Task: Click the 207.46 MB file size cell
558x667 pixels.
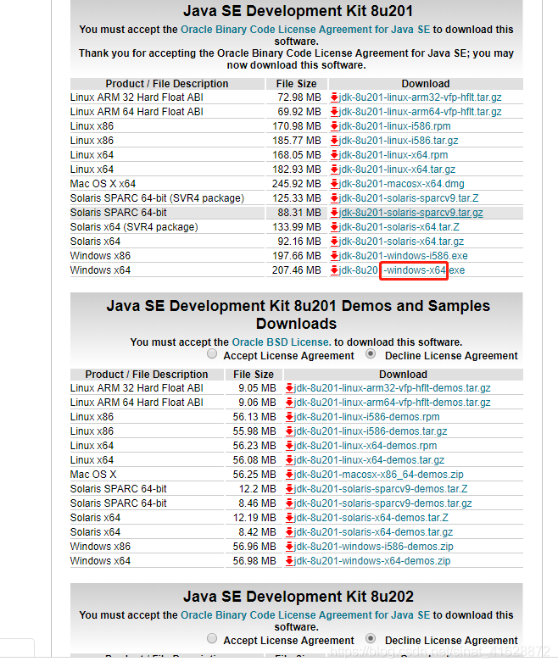Action: 296,270
